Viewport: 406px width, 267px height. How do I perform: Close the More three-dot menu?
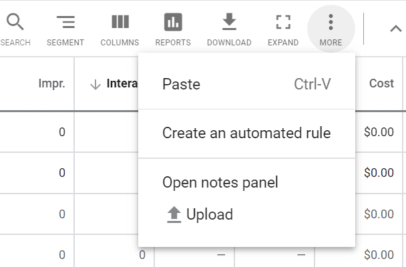(x=331, y=29)
